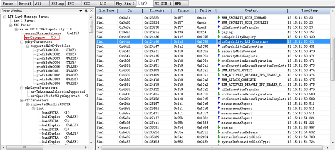
Task: Sort by the Content column header
Action: point(251,10)
